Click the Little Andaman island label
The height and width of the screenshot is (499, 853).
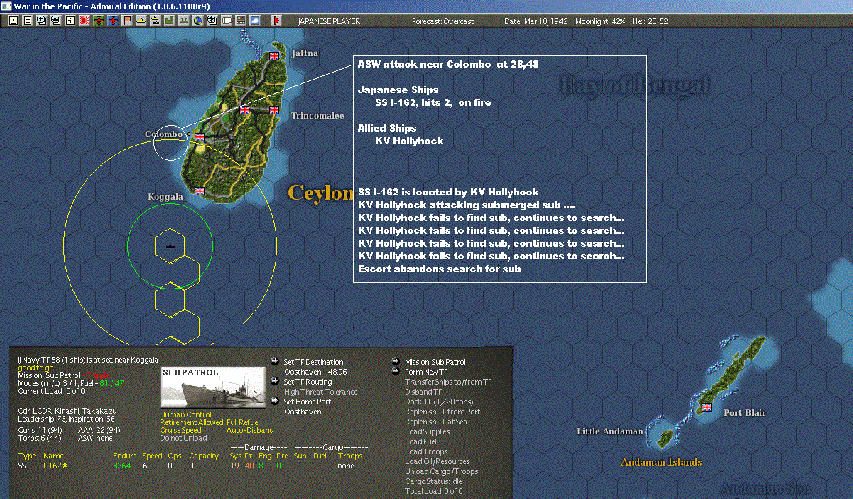(x=609, y=431)
